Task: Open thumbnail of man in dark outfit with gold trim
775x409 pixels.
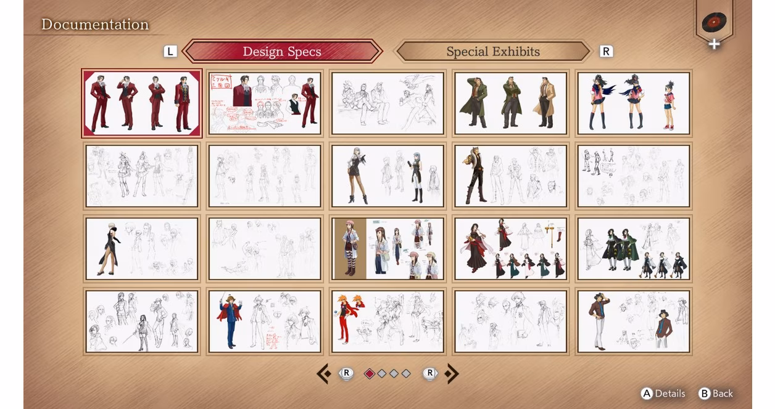Action: [x=510, y=176]
